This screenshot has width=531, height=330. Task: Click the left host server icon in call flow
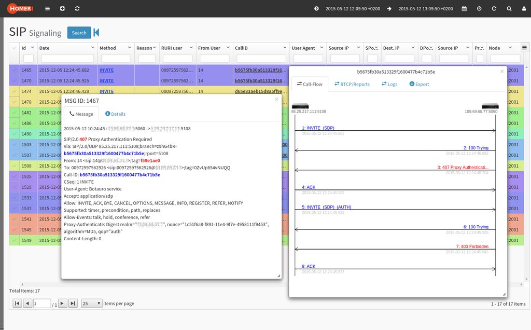tap(300, 106)
